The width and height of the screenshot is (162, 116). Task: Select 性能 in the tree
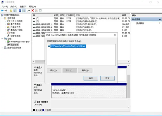[12, 33]
